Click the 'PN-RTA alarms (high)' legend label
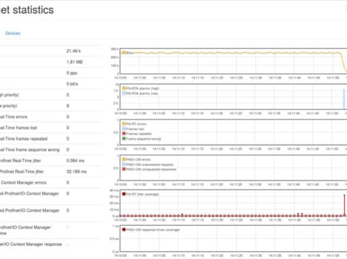The image size is (347, 259). coord(142,88)
